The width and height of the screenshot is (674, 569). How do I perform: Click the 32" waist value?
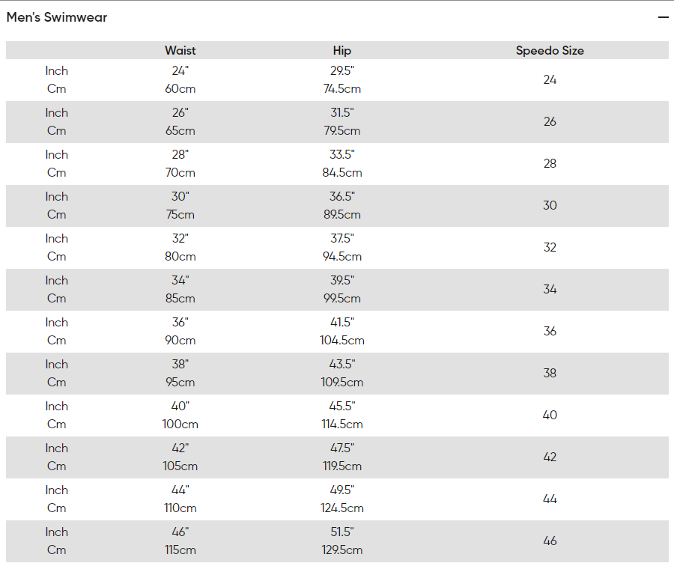pos(180,239)
